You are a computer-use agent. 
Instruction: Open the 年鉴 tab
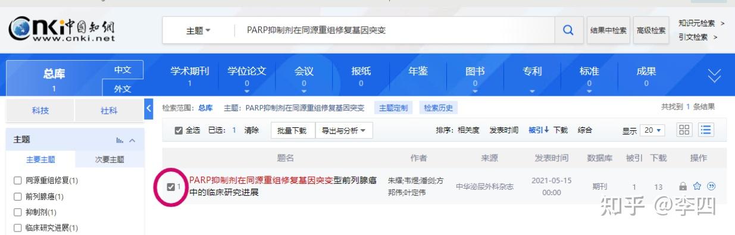(x=418, y=71)
